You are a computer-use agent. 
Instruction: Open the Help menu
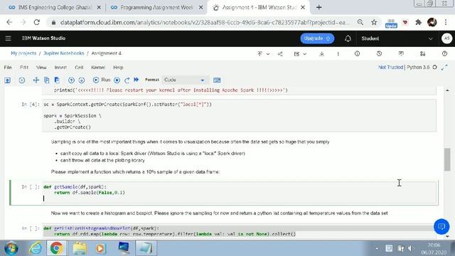[x=118, y=68]
